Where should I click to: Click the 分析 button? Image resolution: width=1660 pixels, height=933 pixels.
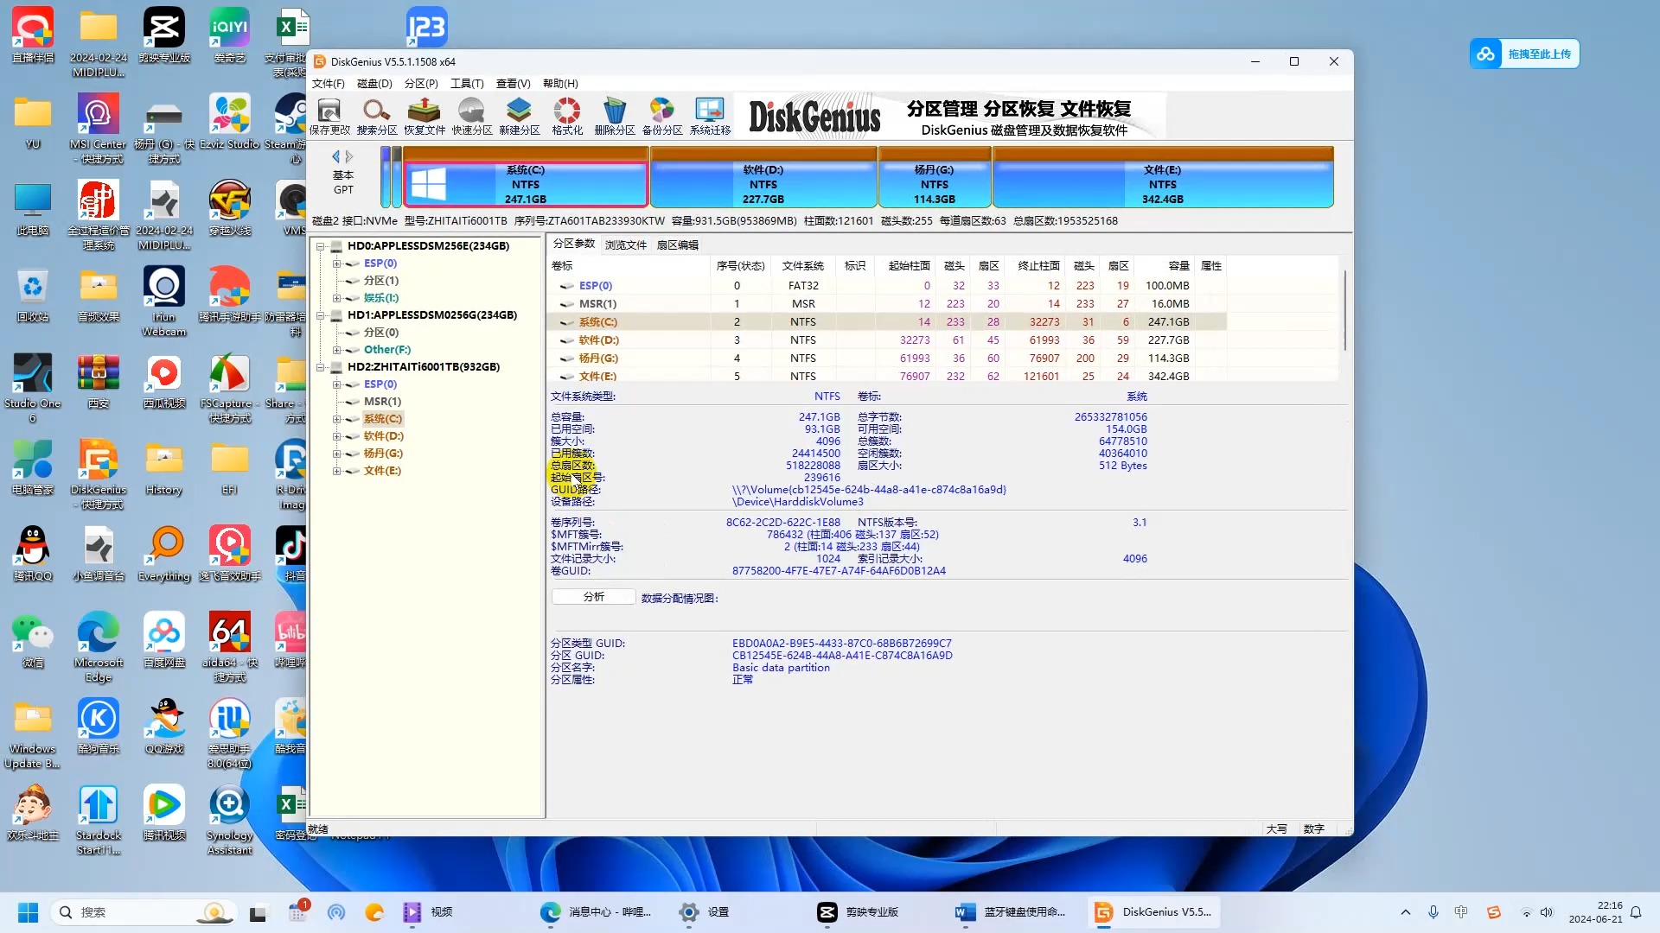pyautogui.click(x=593, y=597)
